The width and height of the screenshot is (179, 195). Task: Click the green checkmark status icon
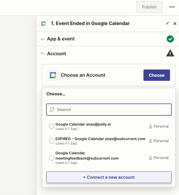(x=170, y=39)
